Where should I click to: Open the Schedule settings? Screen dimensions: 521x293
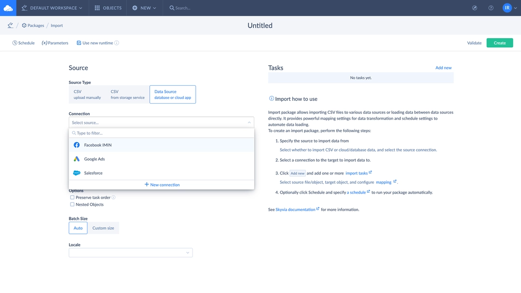coord(24,43)
